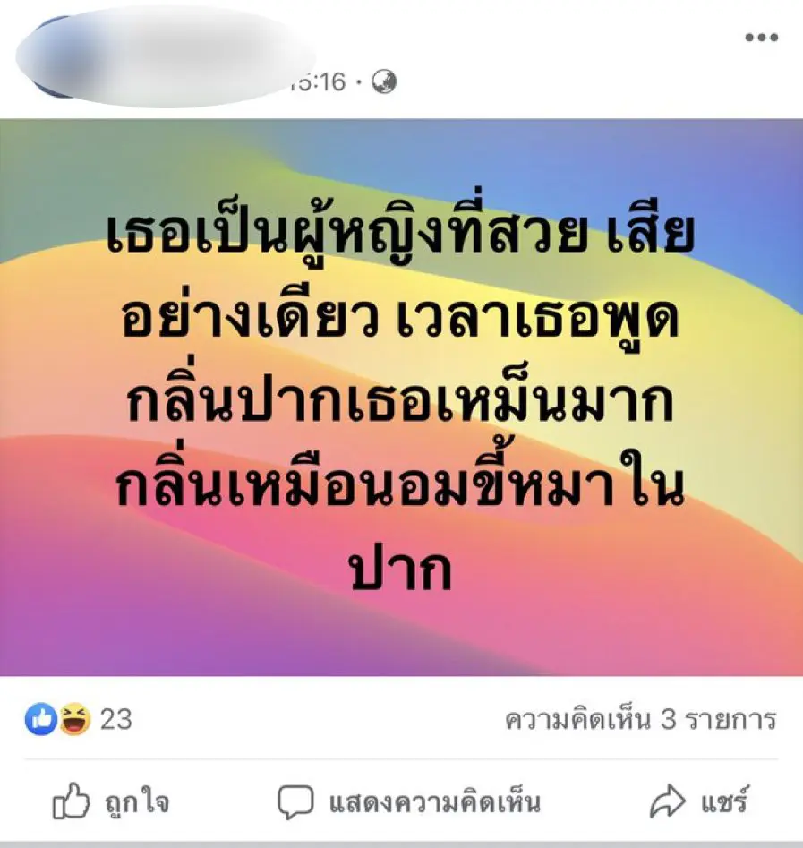The height and width of the screenshot is (848, 803).
Task: Open the ความคิดเห็น 3 รายการ comments link
Action: click(641, 720)
